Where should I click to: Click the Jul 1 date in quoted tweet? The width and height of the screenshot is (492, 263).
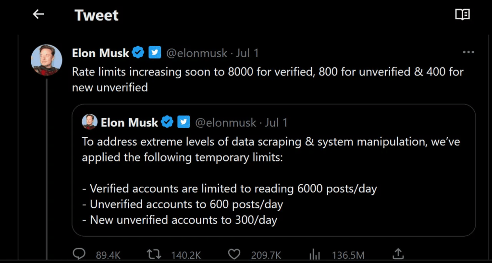[x=276, y=122]
